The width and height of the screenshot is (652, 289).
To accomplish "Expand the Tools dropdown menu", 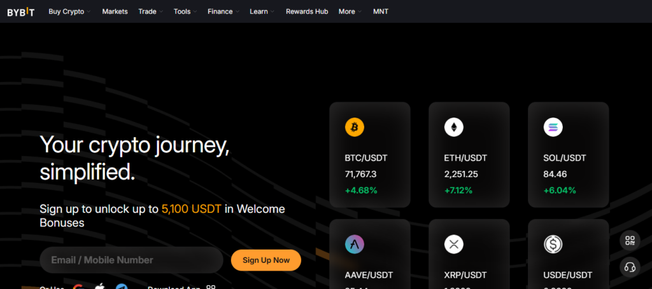I will pyautogui.click(x=185, y=11).
